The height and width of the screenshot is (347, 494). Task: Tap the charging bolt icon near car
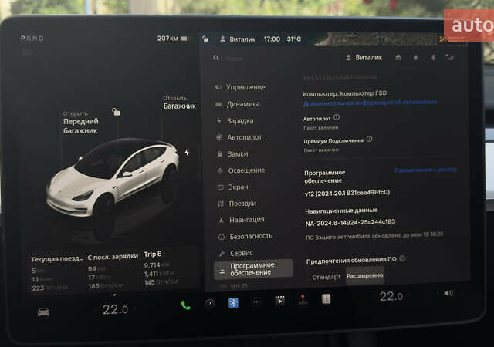[x=187, y=153]
